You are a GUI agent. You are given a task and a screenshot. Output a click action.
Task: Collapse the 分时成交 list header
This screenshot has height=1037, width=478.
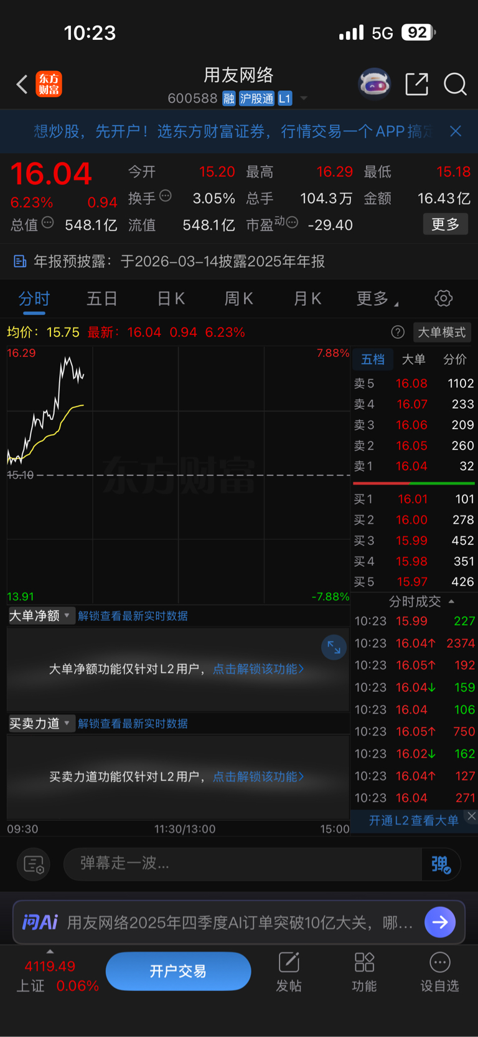coord(421,602)
